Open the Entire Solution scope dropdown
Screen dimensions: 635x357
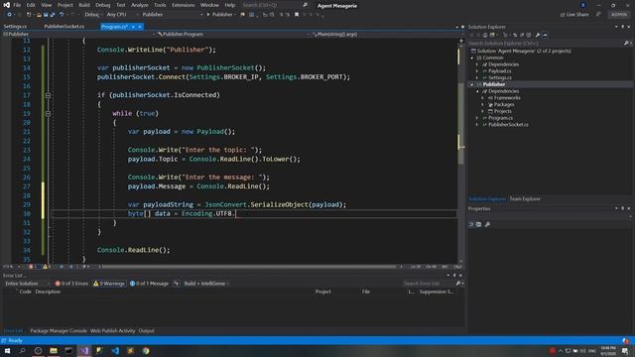click(x=27, y=284)
